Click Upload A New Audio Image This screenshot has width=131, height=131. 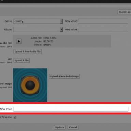coord(64,76)
